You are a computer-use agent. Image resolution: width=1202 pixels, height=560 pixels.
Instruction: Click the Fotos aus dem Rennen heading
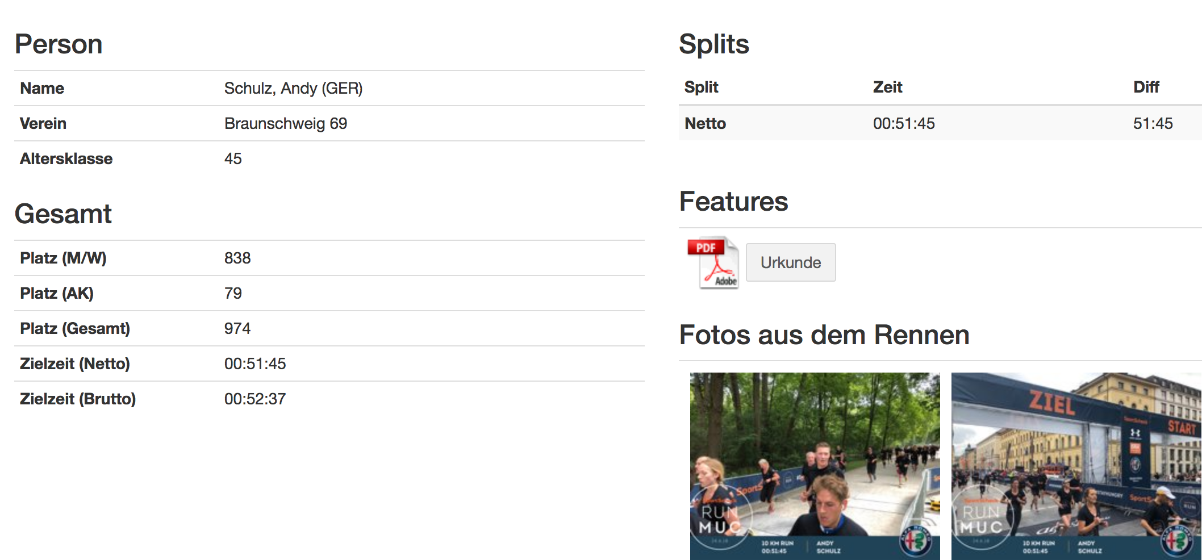pos(824,335)
